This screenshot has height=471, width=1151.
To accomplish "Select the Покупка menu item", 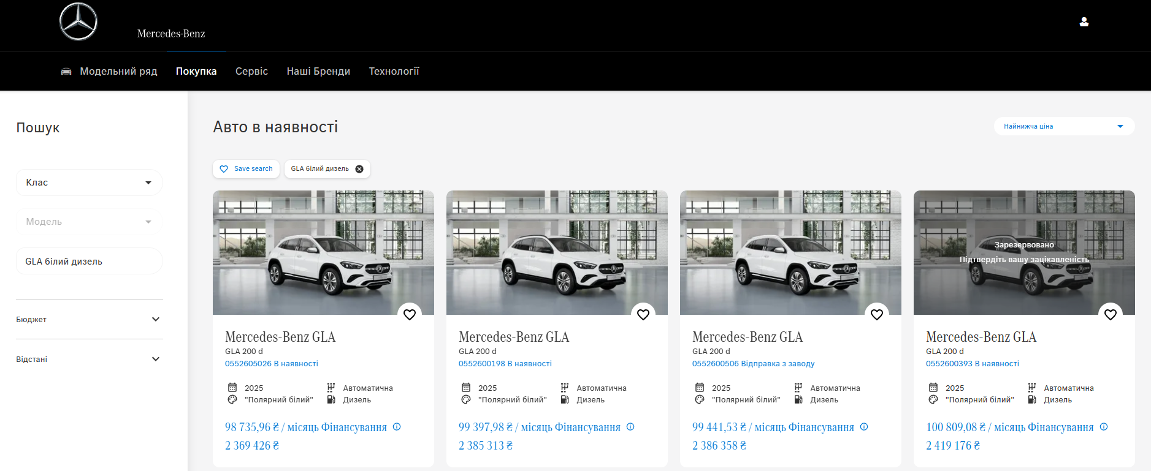I will point(196,72).
